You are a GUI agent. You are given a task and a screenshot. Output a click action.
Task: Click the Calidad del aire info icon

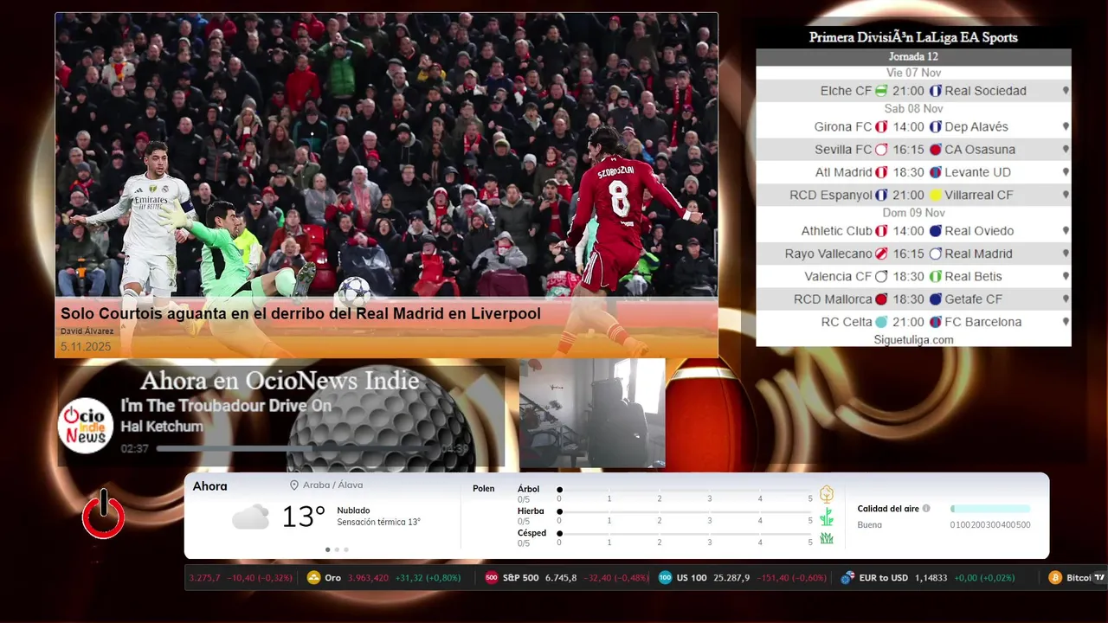(926, 509)
